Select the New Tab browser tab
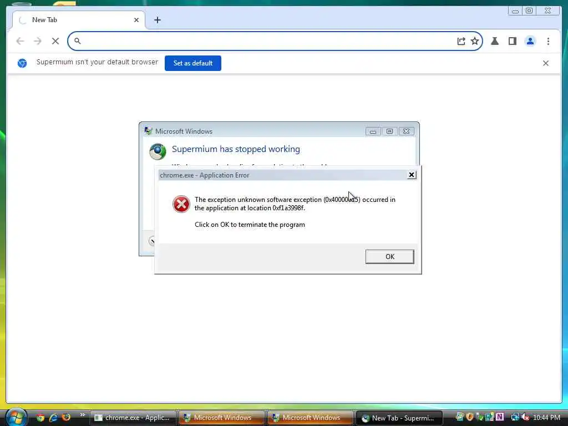 tap(79, 20)
